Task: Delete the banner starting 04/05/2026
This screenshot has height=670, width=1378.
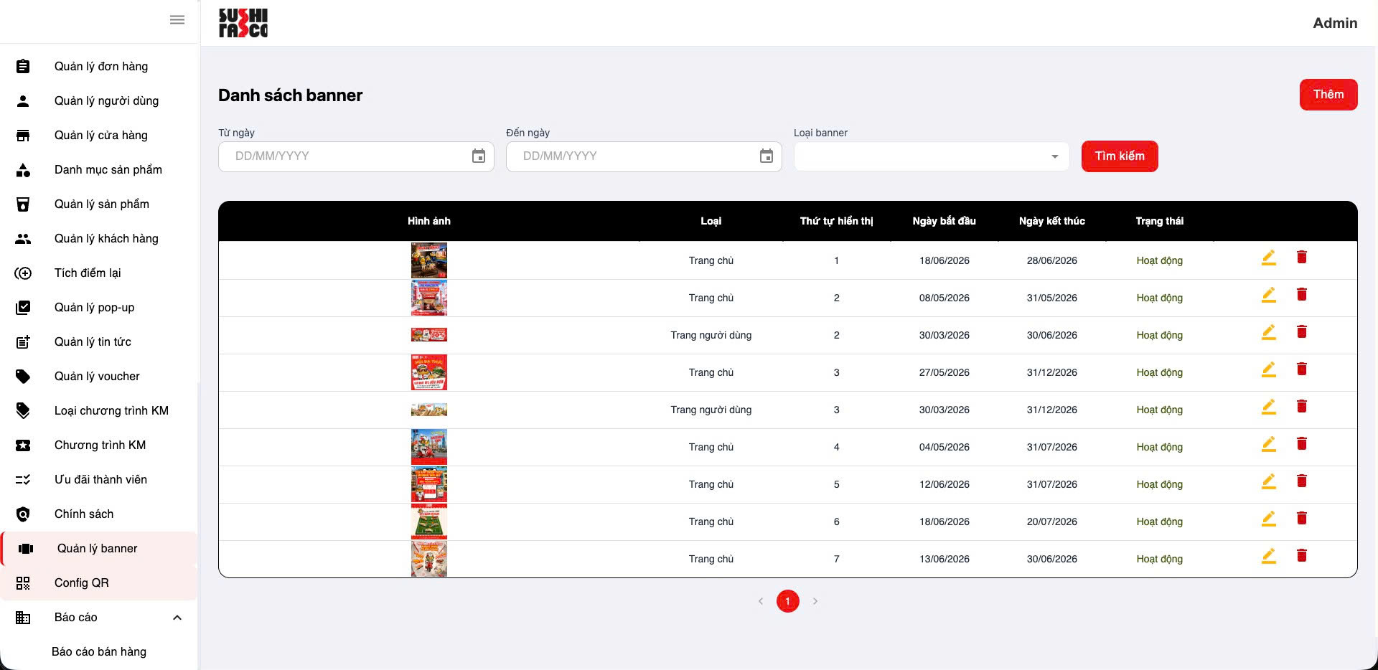Action: 1302,443
